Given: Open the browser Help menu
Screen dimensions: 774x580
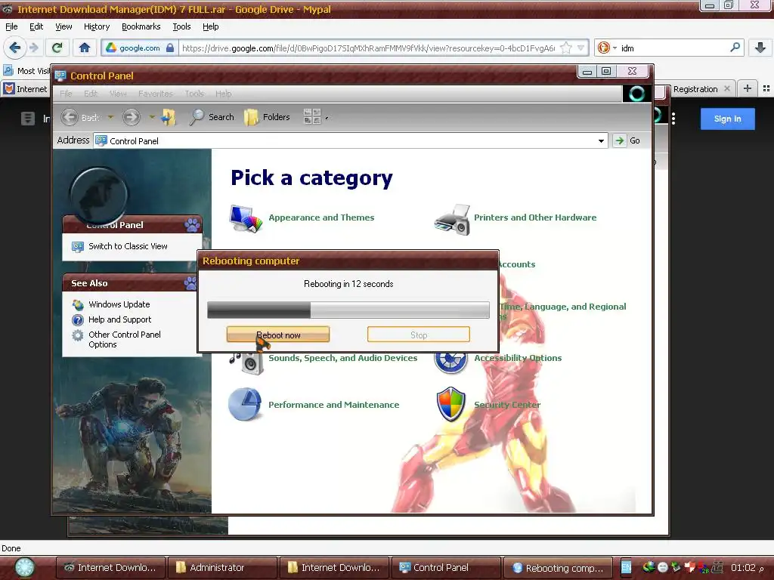Looking at the screenshot, I should 210,26.
